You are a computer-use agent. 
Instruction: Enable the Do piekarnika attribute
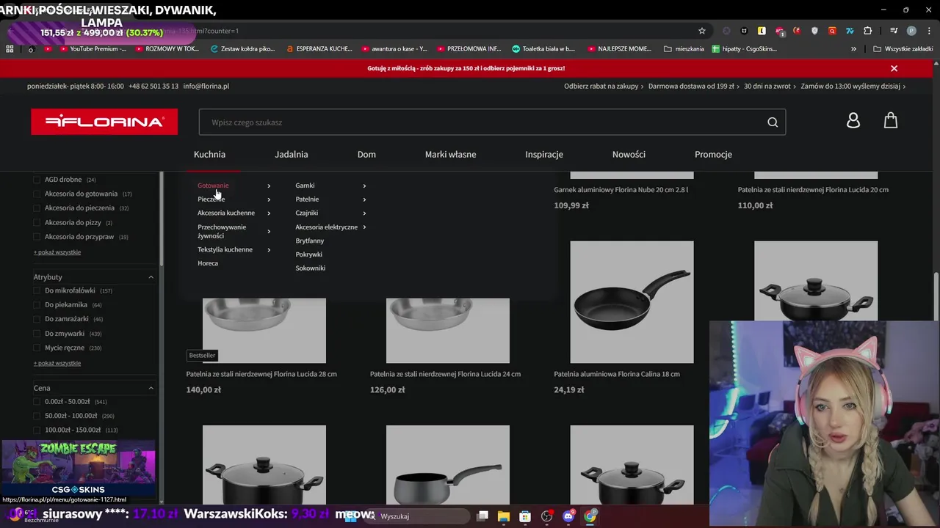click(37, 305)
